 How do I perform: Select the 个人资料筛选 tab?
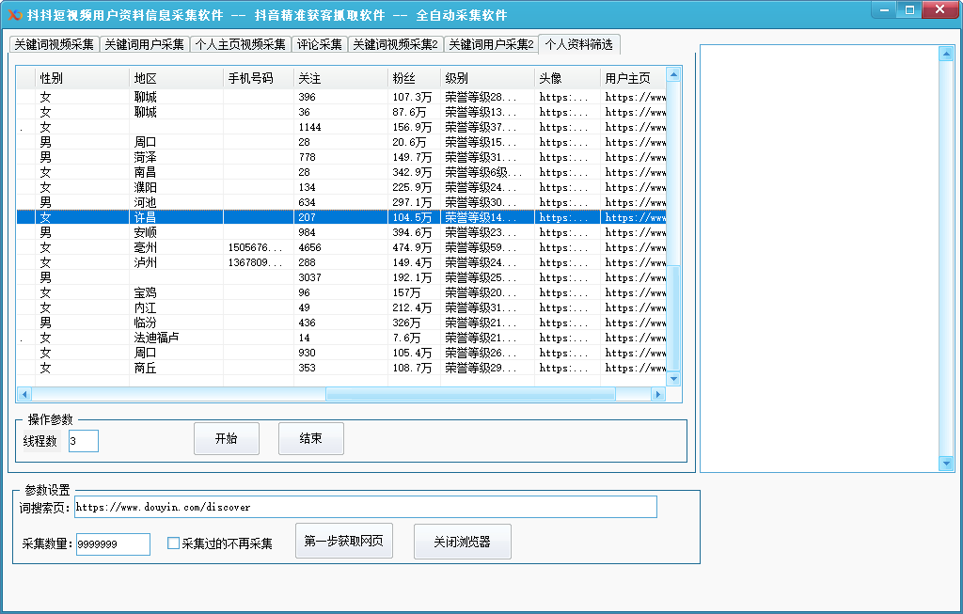pyautogui.click(x=579, y=44)
